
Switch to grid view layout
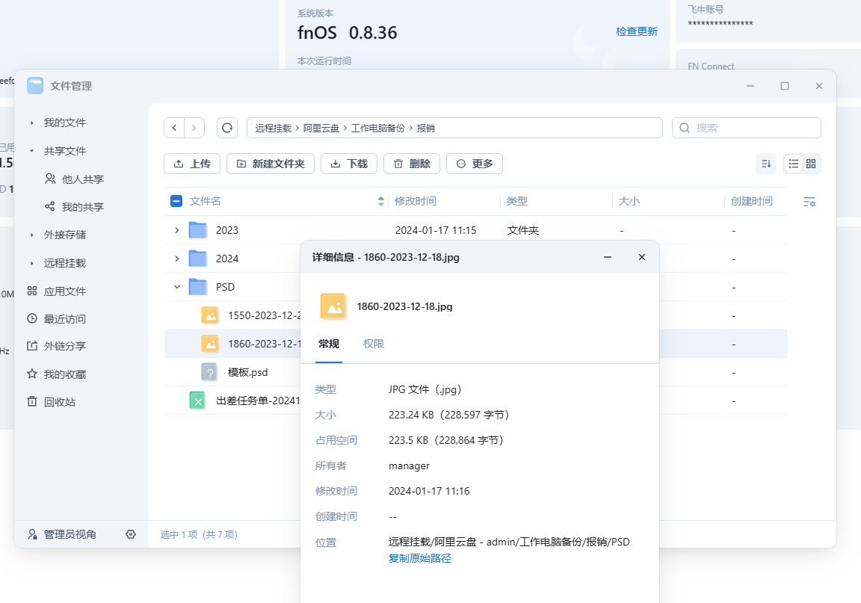811,164
